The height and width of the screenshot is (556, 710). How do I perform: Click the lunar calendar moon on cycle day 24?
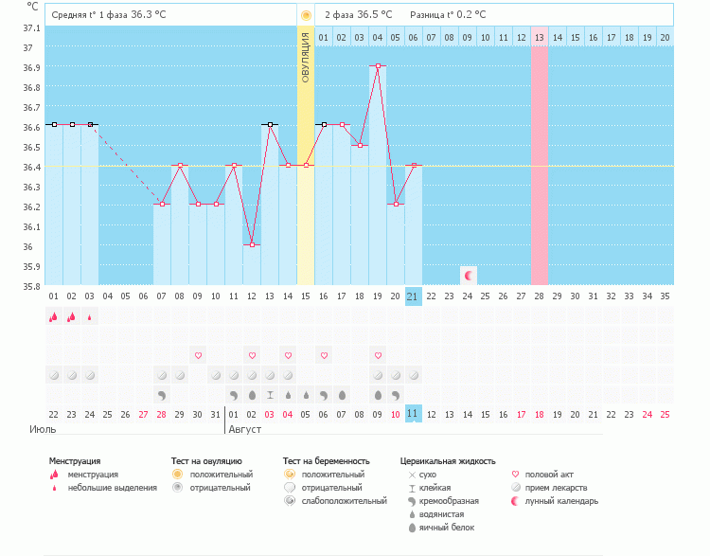point(468,275)
